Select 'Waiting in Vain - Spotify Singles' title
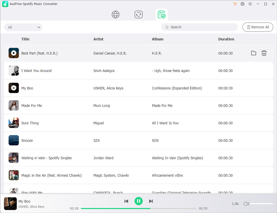This screenshot has width=277, height=213. coord(46,158)
